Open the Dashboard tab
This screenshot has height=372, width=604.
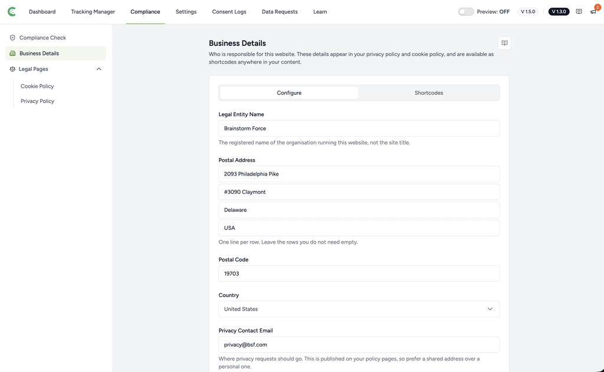pos(42,12)
